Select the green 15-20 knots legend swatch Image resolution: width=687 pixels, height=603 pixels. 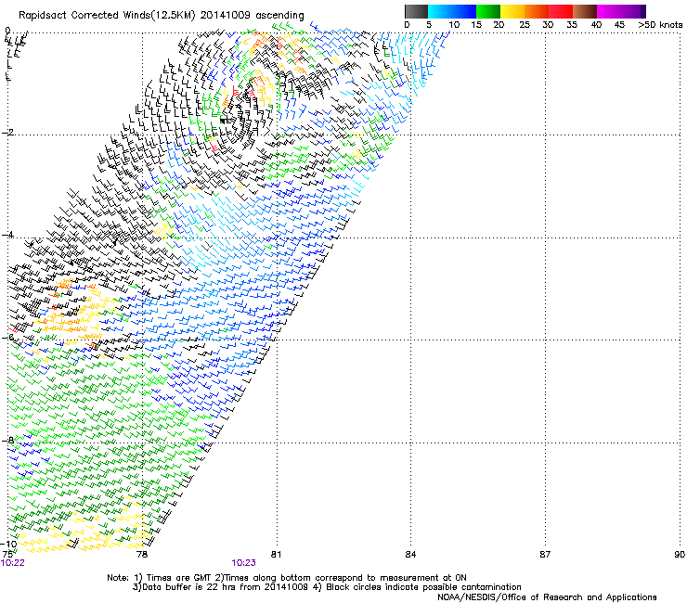point(488,11)
